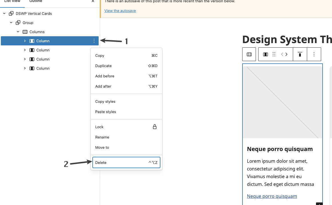The width and height of the screenshot is (332, 205).
Task: Click Lock option with padlock icon
Action: 126,127
